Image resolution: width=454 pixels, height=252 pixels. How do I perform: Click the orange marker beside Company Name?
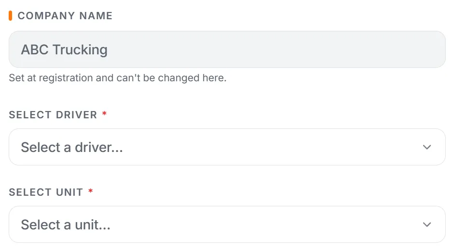(x=11, y=15)
